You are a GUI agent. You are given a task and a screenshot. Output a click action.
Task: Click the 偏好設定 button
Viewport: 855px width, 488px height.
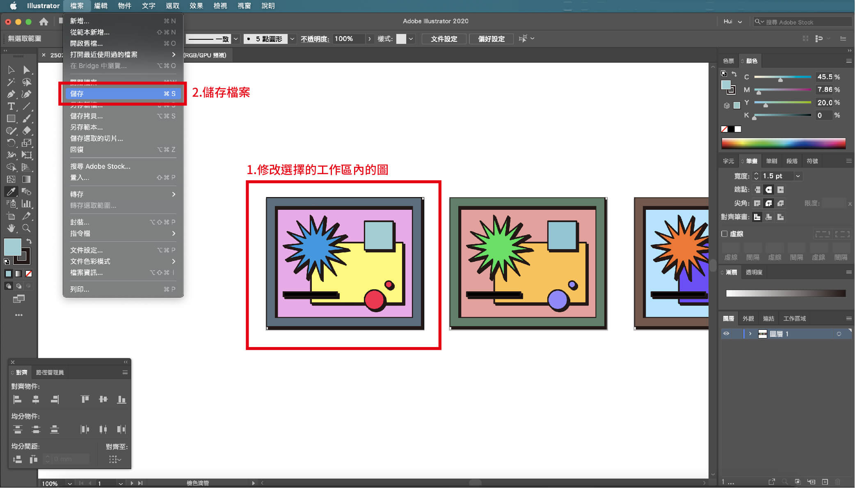click(491, 39)
